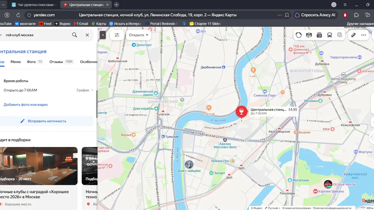This screenshot has width=374, height=210.
Task: Clear the map search with the X
Action: [87, 35]
